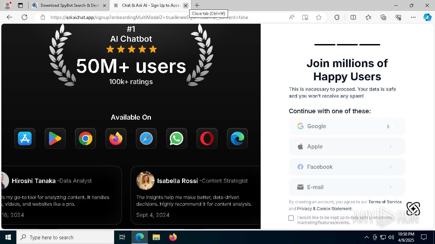This screenshot has height=244, width=435.
Task: Open a new browser tab
Action: [197, 5]
